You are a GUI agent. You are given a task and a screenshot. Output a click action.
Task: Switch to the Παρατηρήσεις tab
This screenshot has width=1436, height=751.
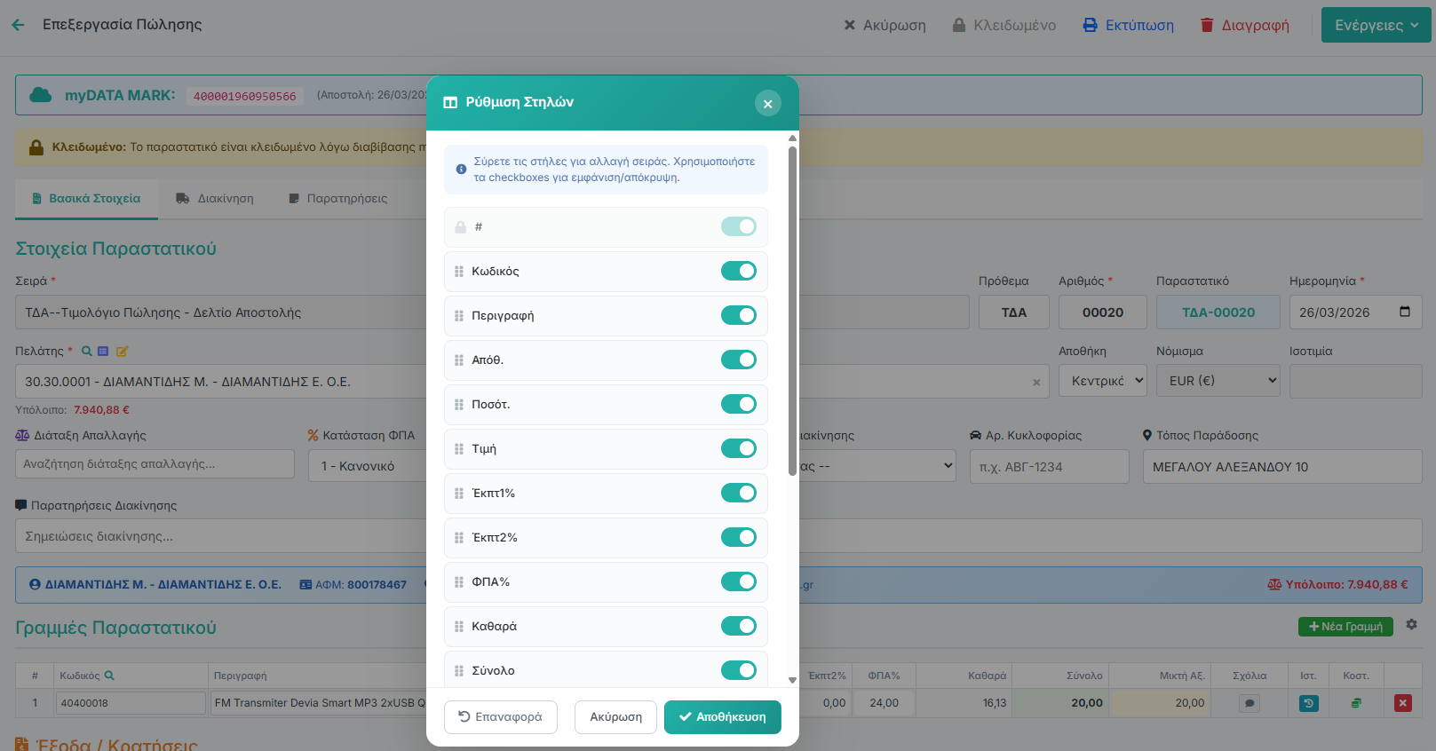338,199
